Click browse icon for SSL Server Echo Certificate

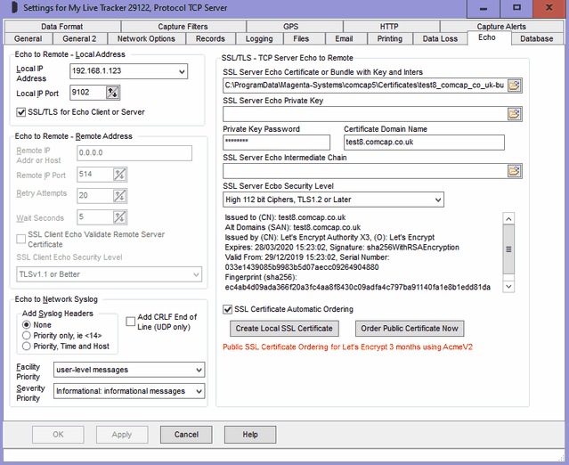pos(514,86)
